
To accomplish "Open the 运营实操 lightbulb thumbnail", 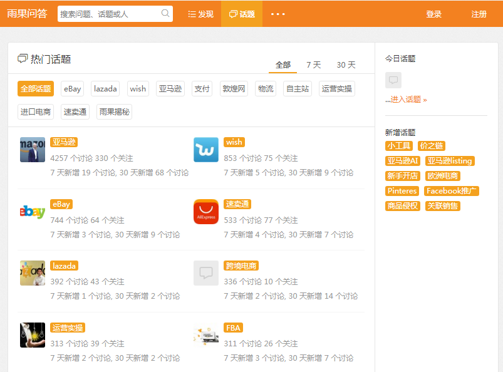I will (x=33, y=335).
